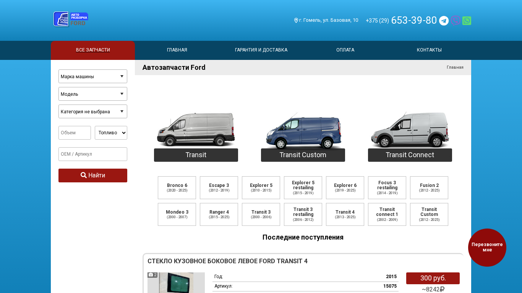The image size is (522, 293).
Task: Select 'Transit connect 1' model tile
Action: point(387,214)
